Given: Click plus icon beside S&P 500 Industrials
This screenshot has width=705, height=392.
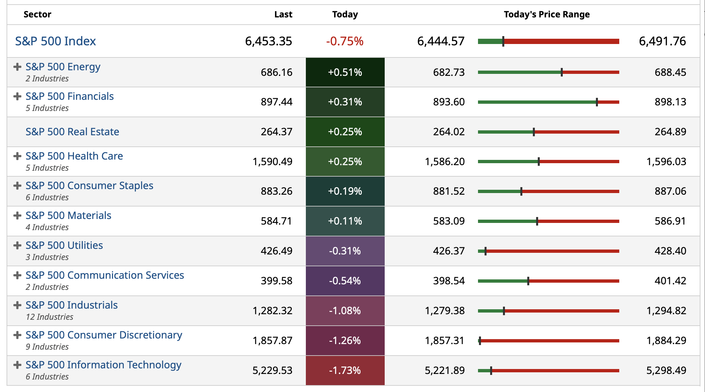Looking at the screenshot, I should click(17, 305).
